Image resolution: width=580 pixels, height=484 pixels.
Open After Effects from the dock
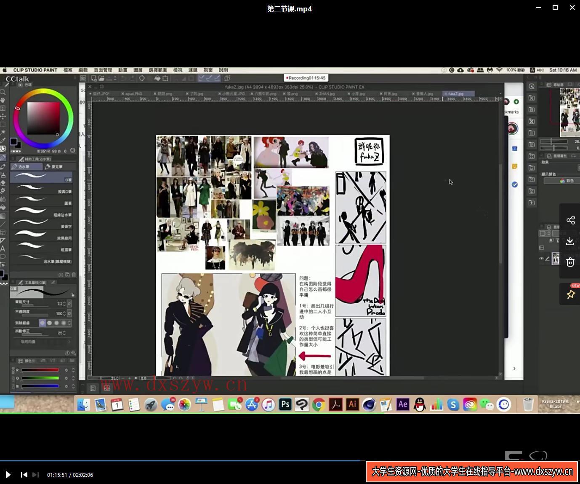[403, 404]
